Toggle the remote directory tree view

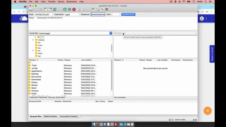50,10
